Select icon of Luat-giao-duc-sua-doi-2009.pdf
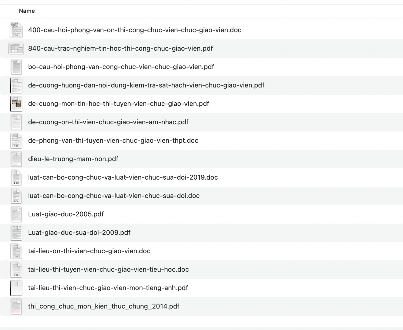The width and height of the screenshot is (403, 330). pos(16,233)
